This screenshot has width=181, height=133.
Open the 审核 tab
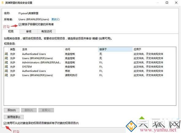point(29,31)
